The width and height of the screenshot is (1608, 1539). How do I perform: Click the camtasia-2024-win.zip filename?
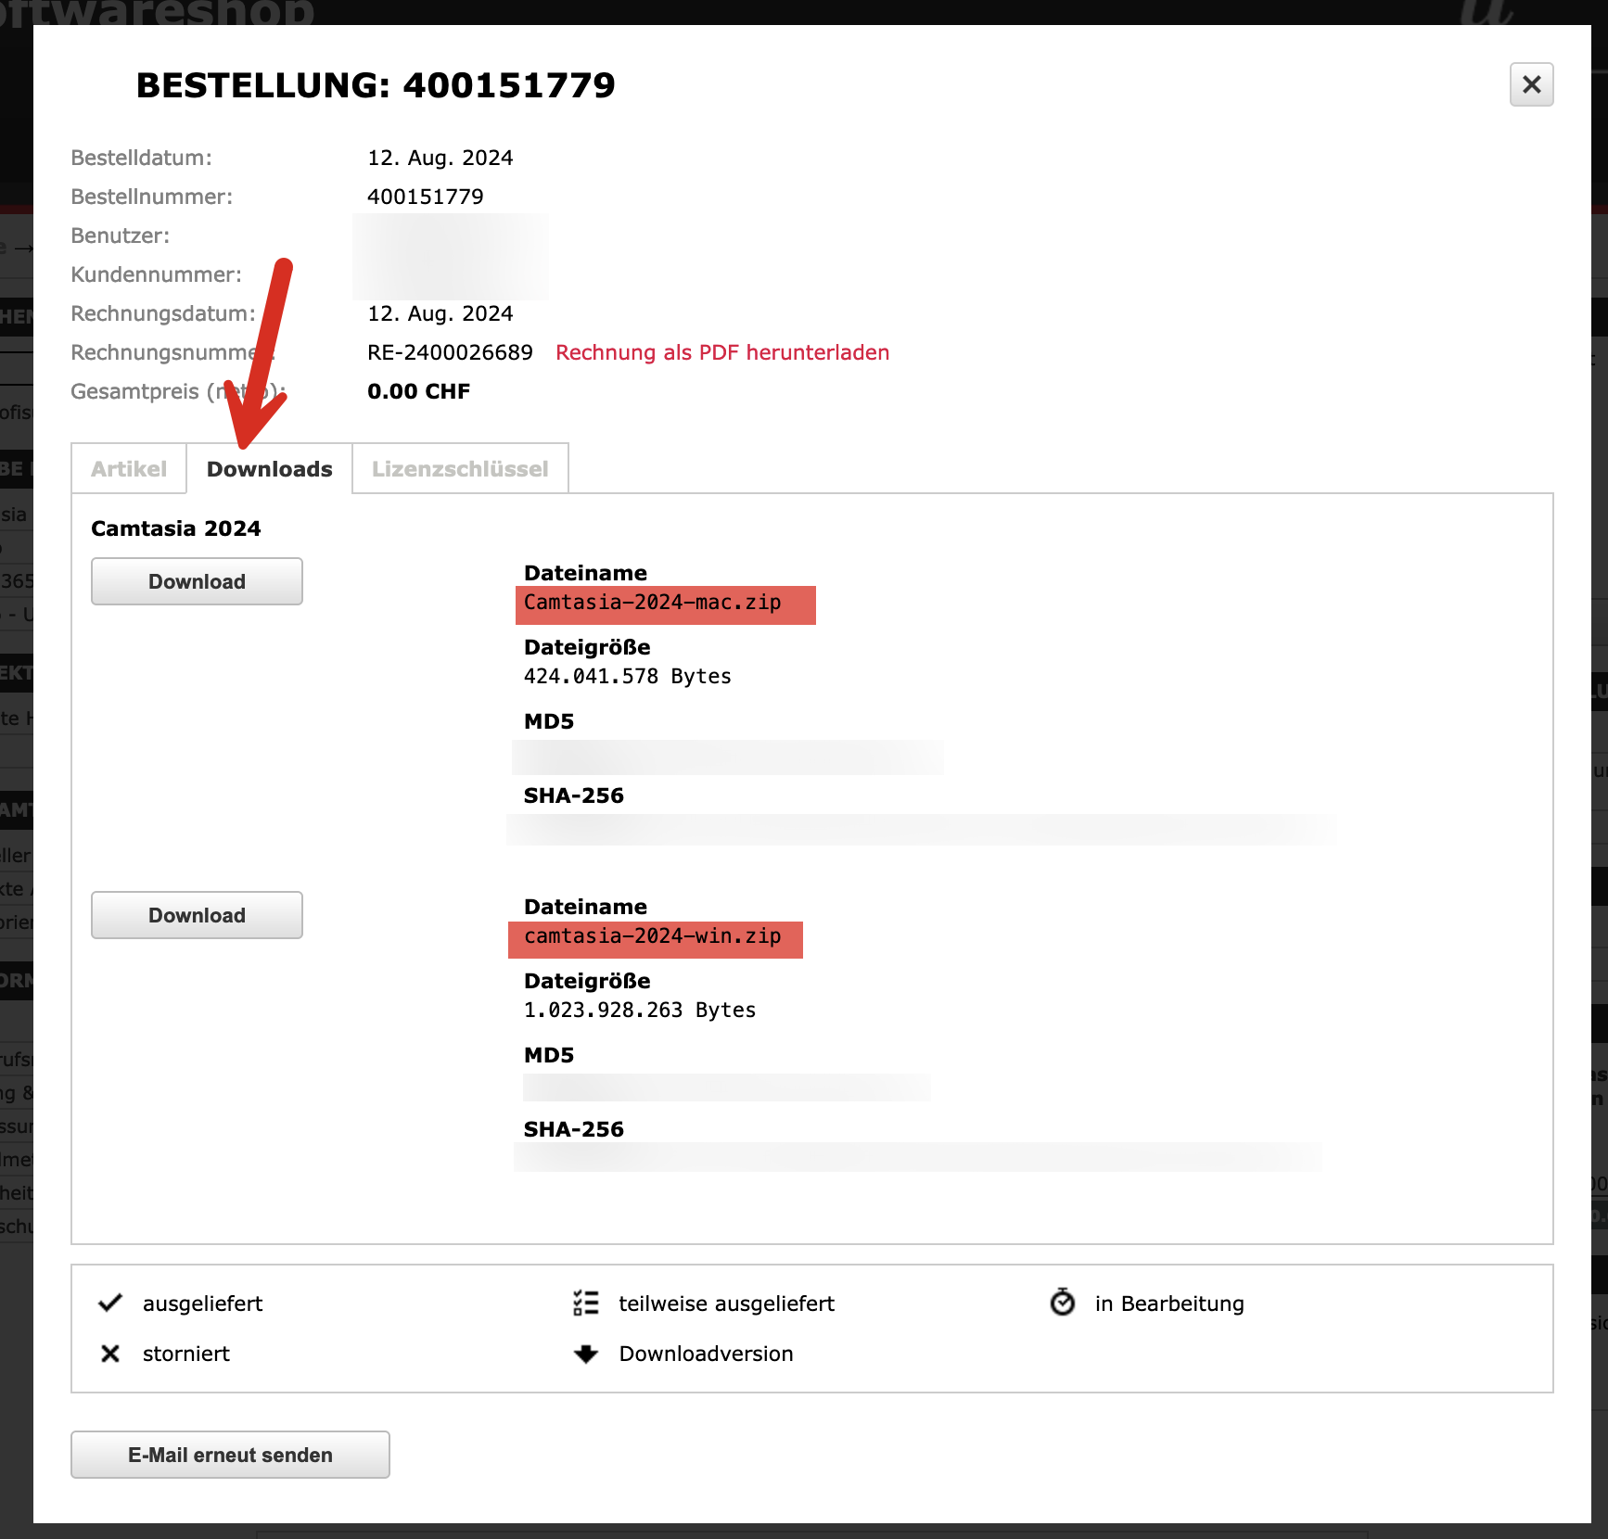coord(653,936)
